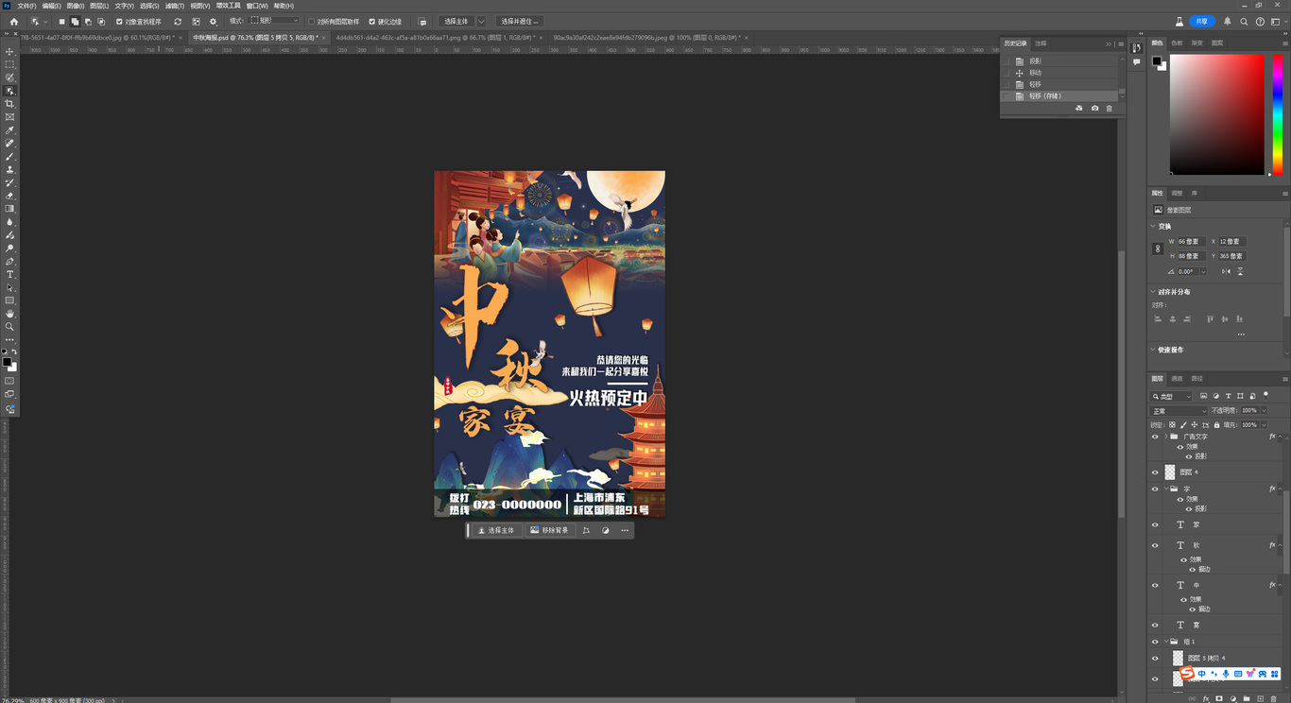This screenshot has height=703, width=1291.
Task: Expand the 广告文字 group
Action: [1165, 437]
